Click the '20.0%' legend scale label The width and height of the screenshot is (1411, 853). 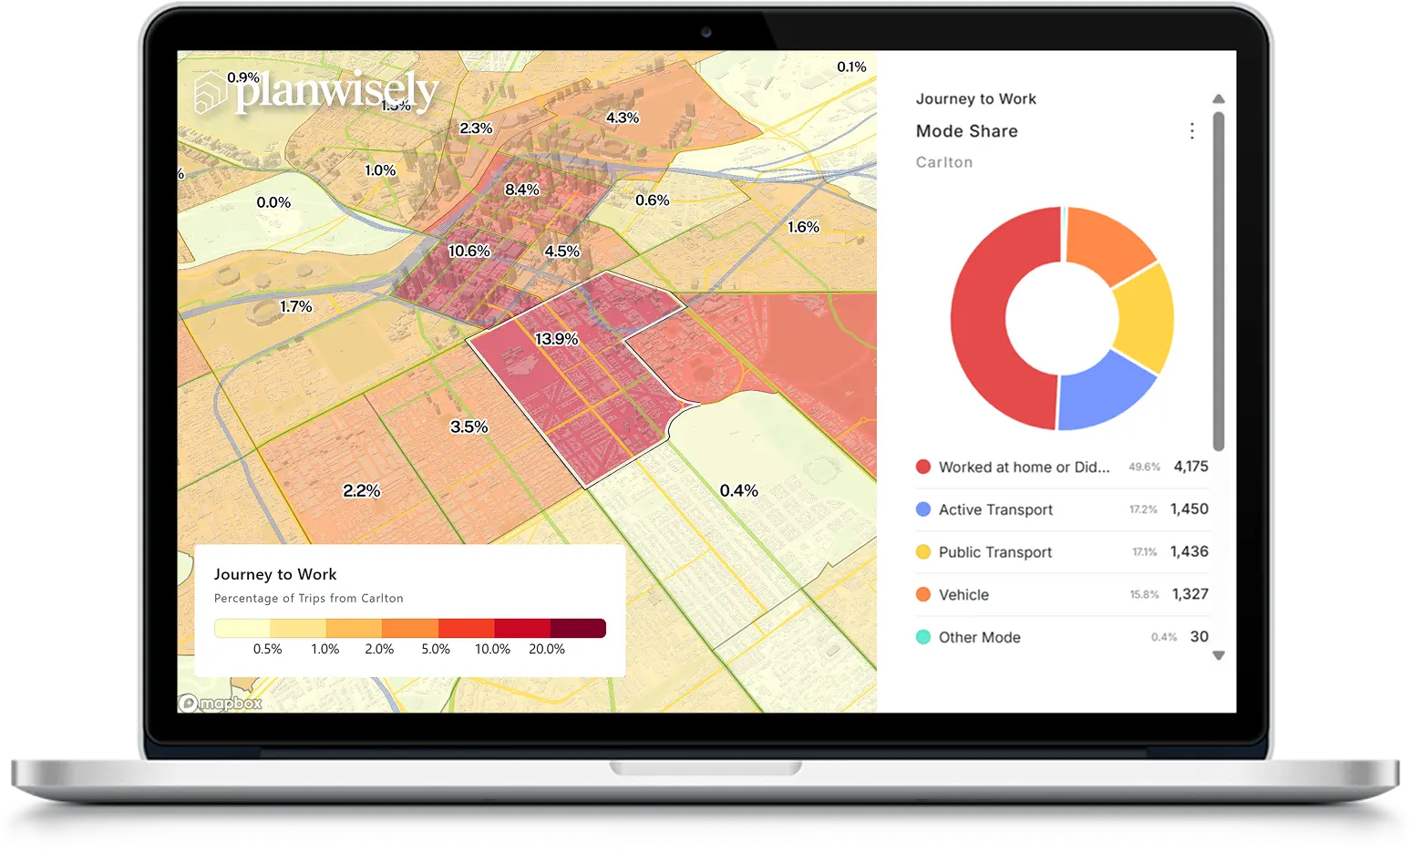(547, 650)
